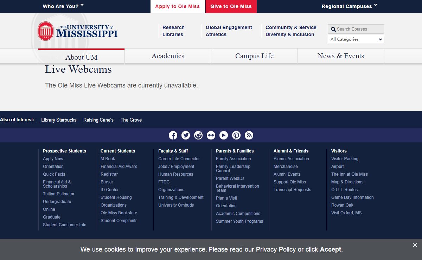Expand the Who Are You? menu

pos(63,6)
